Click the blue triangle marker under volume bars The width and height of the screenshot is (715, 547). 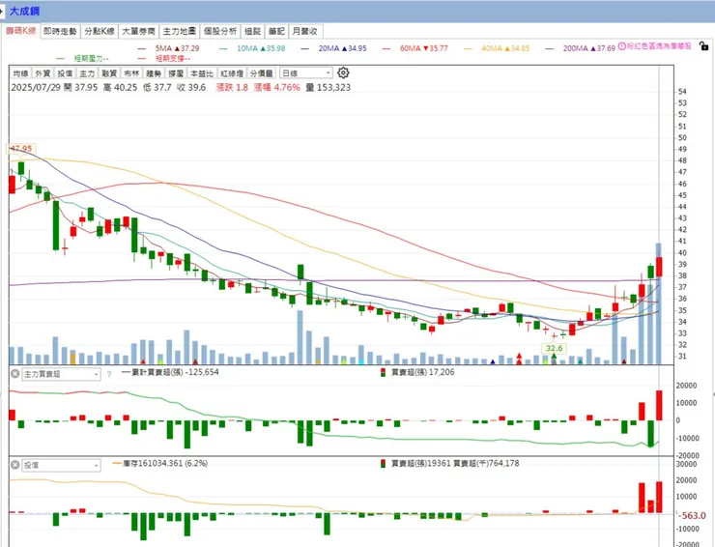[493, 361]
